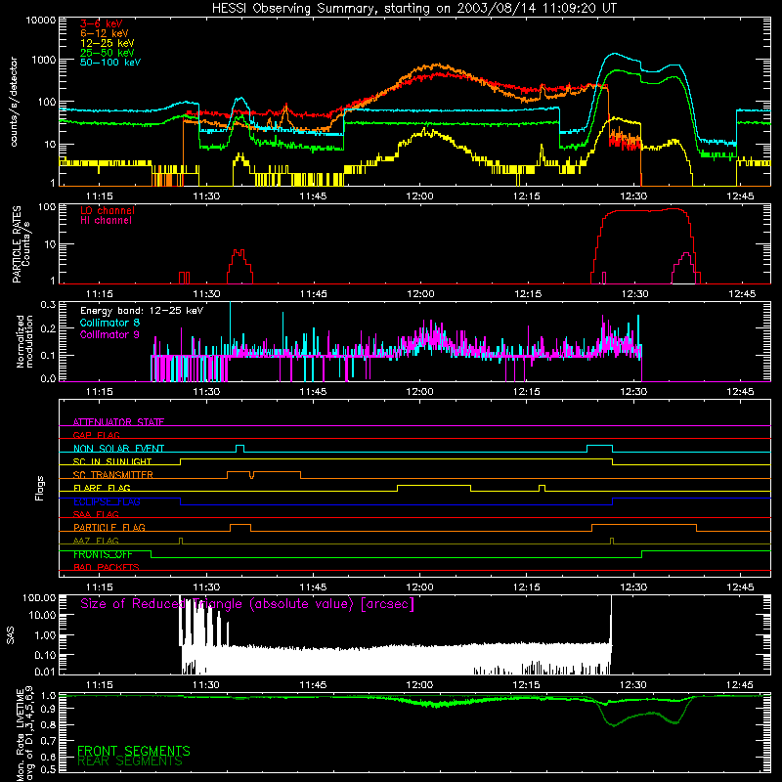This screenshot has width=782, height=782.
Task: Click the 11:30 tick under particle rates plot
Action: coord(206,294)
